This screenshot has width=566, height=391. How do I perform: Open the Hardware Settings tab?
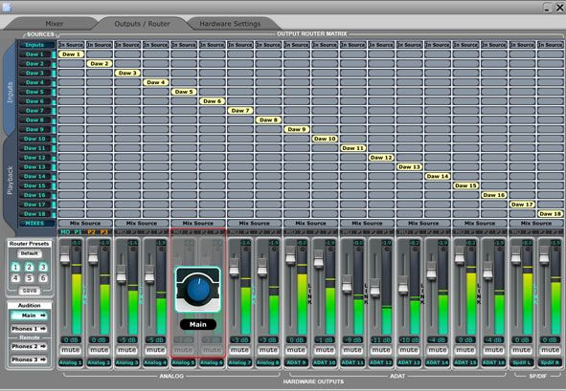230,24
